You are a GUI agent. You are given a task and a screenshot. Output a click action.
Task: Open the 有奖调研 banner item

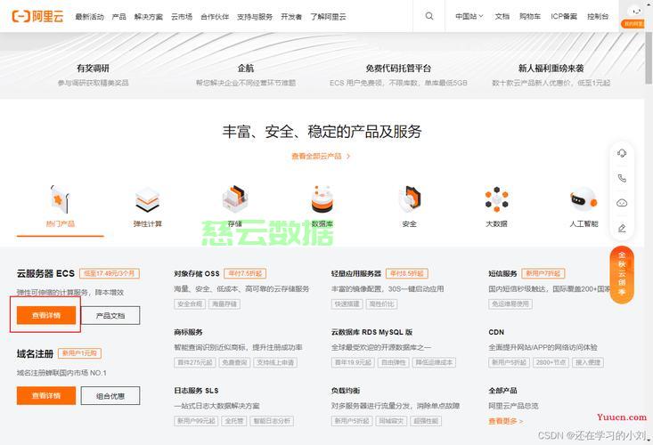93,74
